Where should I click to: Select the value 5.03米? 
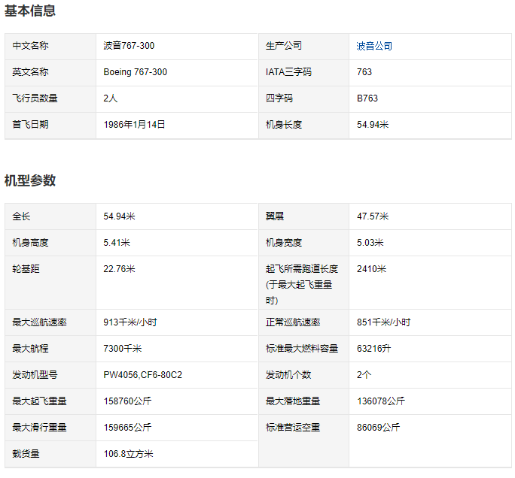[x=370, y=243]
